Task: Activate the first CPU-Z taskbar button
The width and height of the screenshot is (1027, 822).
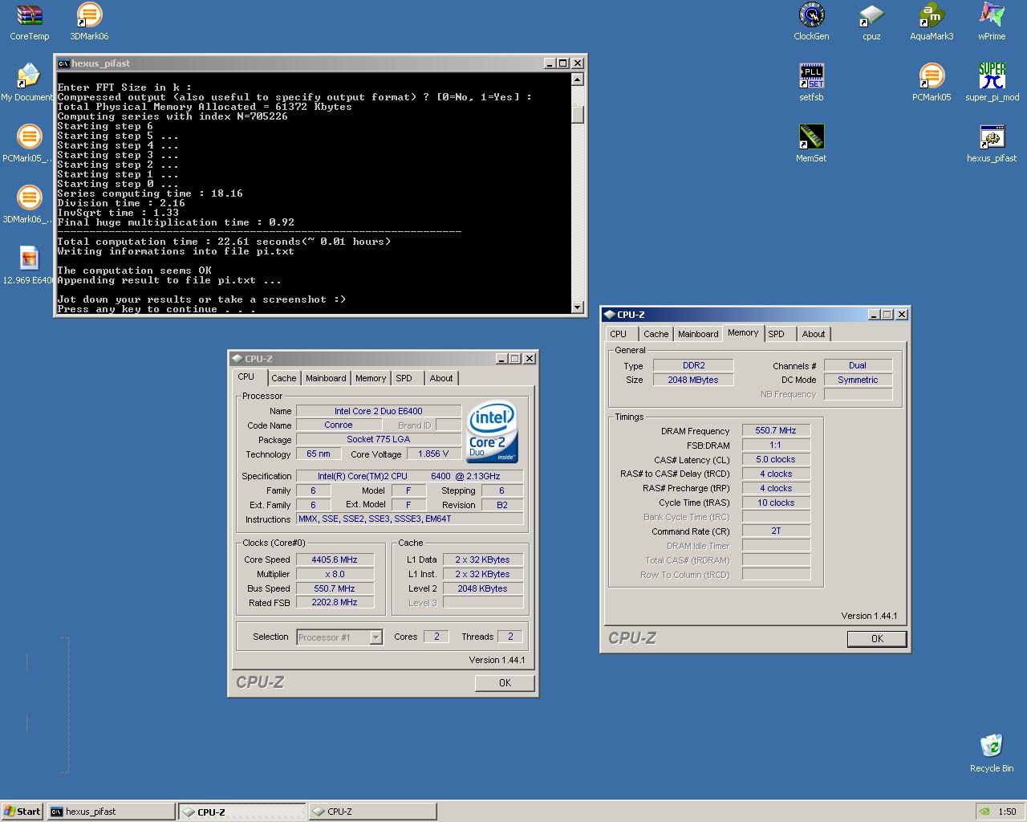Action: pyautogui.click(x=242, y=812)
